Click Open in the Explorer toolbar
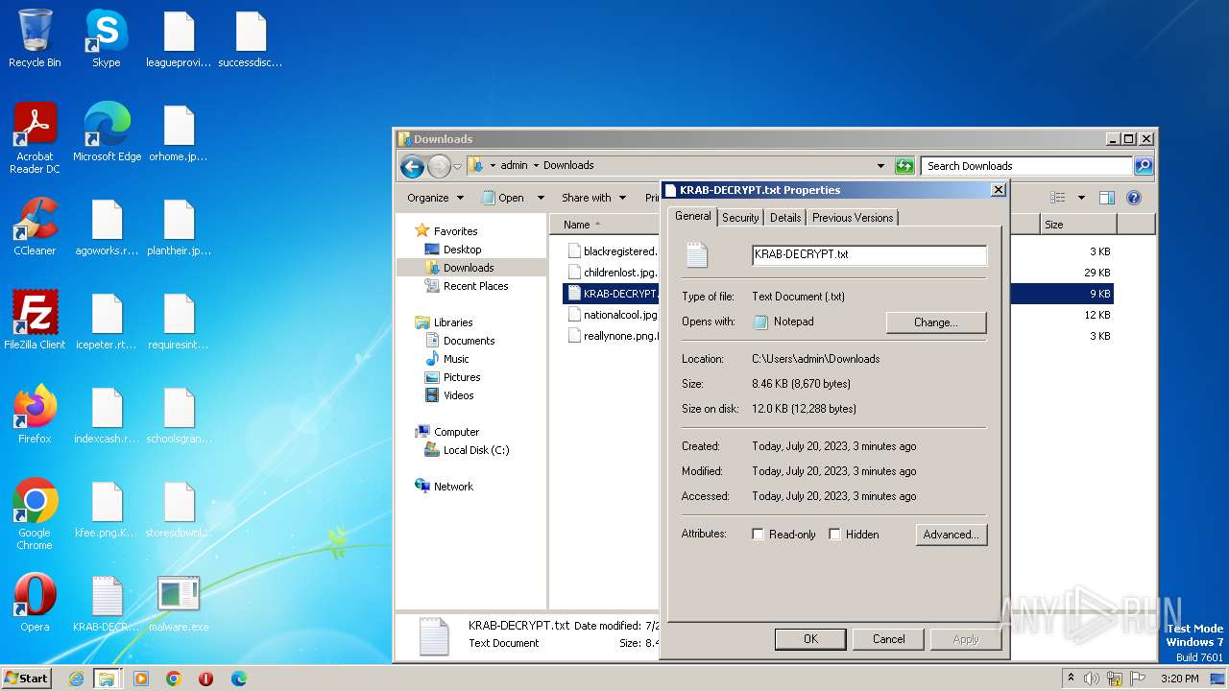The image size is (1229, 691). (503, 198)
